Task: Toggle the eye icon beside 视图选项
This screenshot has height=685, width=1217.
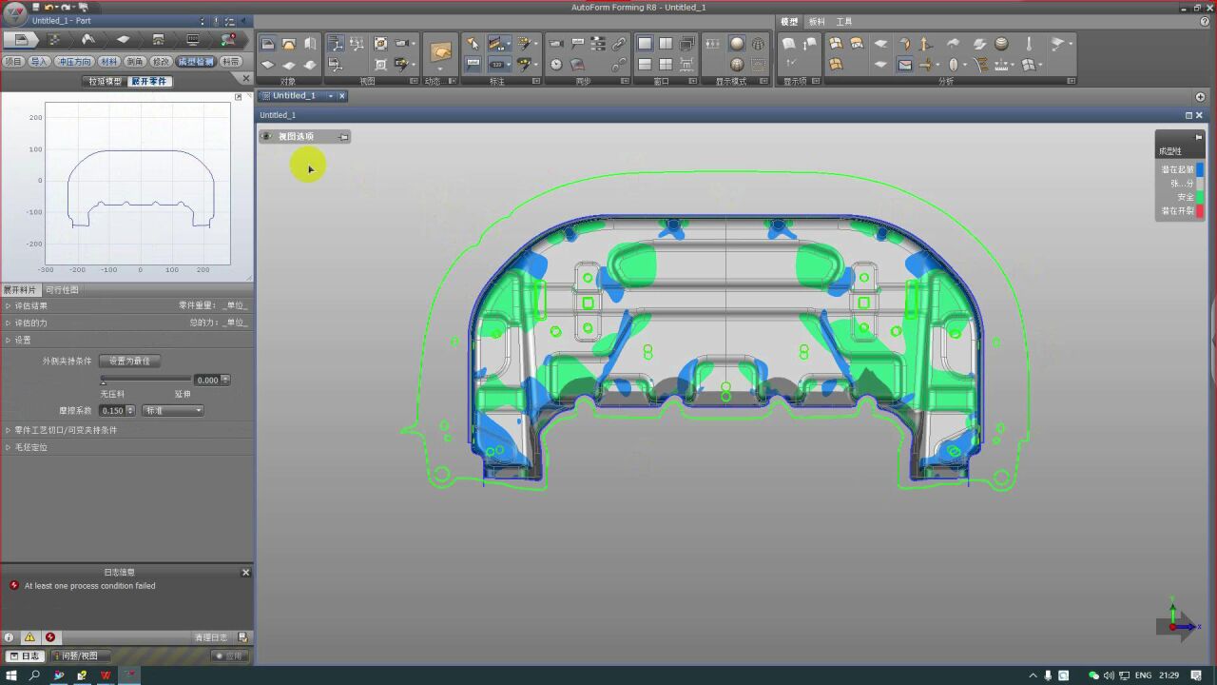Action: point(267,137)
